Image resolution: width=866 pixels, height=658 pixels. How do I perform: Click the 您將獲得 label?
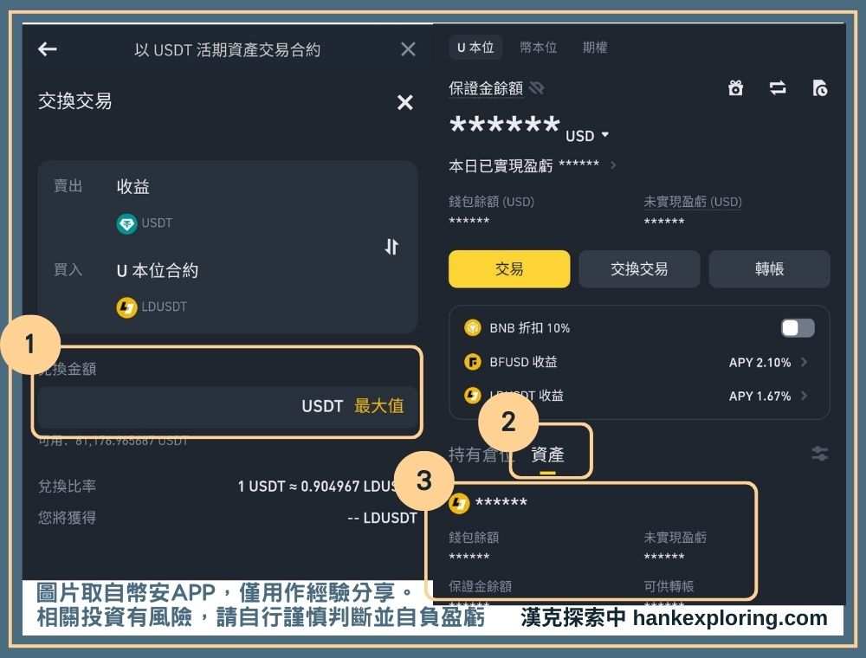click(67, 518)
